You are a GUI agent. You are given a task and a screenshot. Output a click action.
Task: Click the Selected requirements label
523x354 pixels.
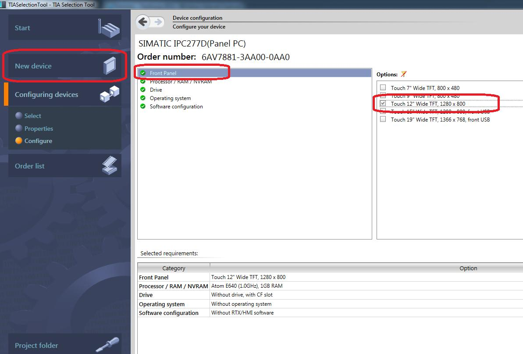click(169, 253)
